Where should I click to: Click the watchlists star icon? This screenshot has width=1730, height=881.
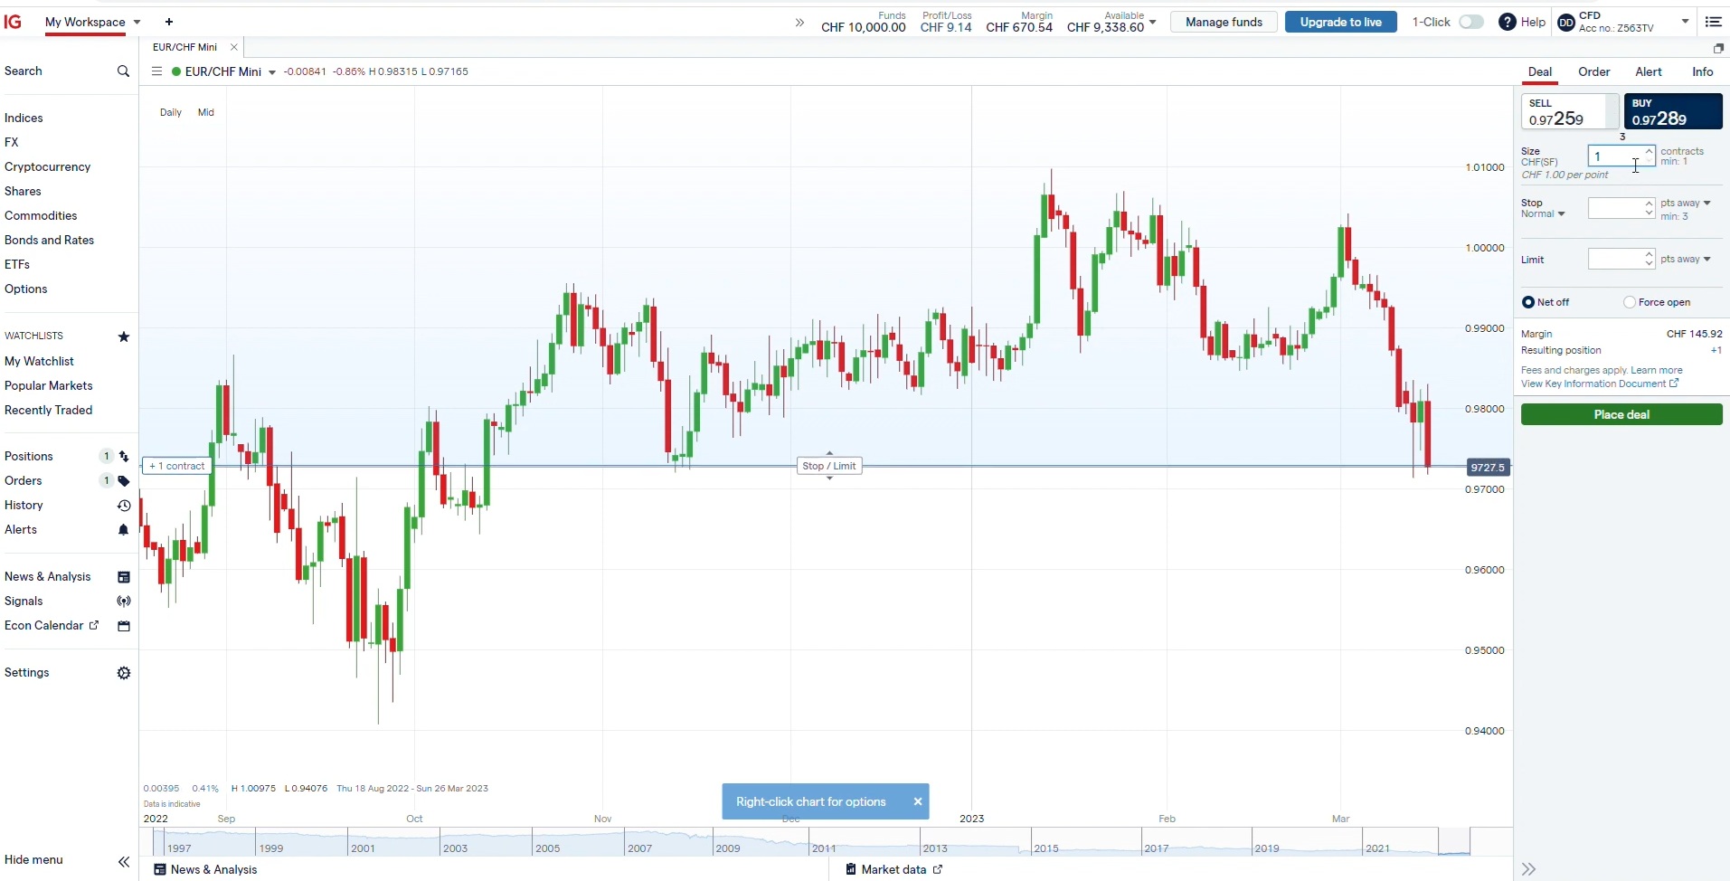124,336
